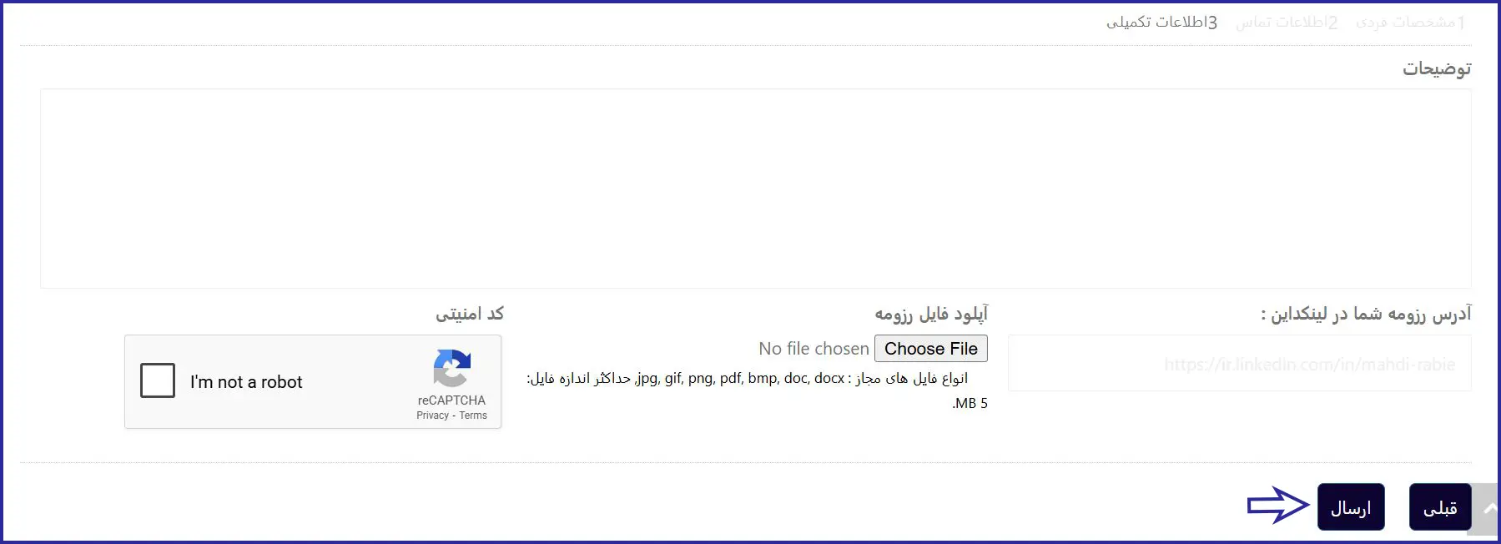Click the آپلود فایل رزومه label
Screen dimensions: 1501x544
pyautogui.click(x=930, y=314)
